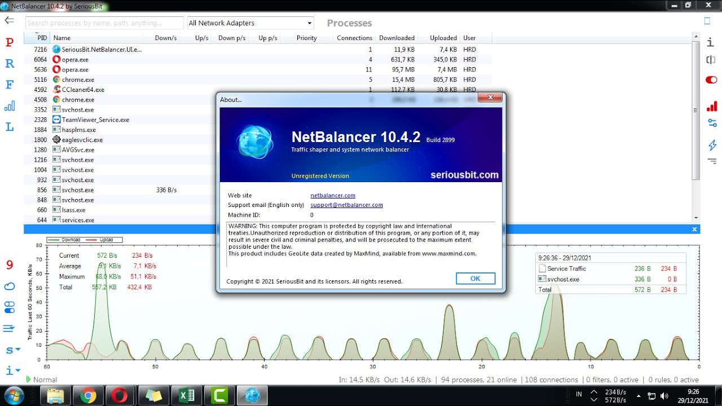Open Chrome from the taskbar
Image resolution: width=722 pixels, height=406 pixels.
click(x=88, y=395)
